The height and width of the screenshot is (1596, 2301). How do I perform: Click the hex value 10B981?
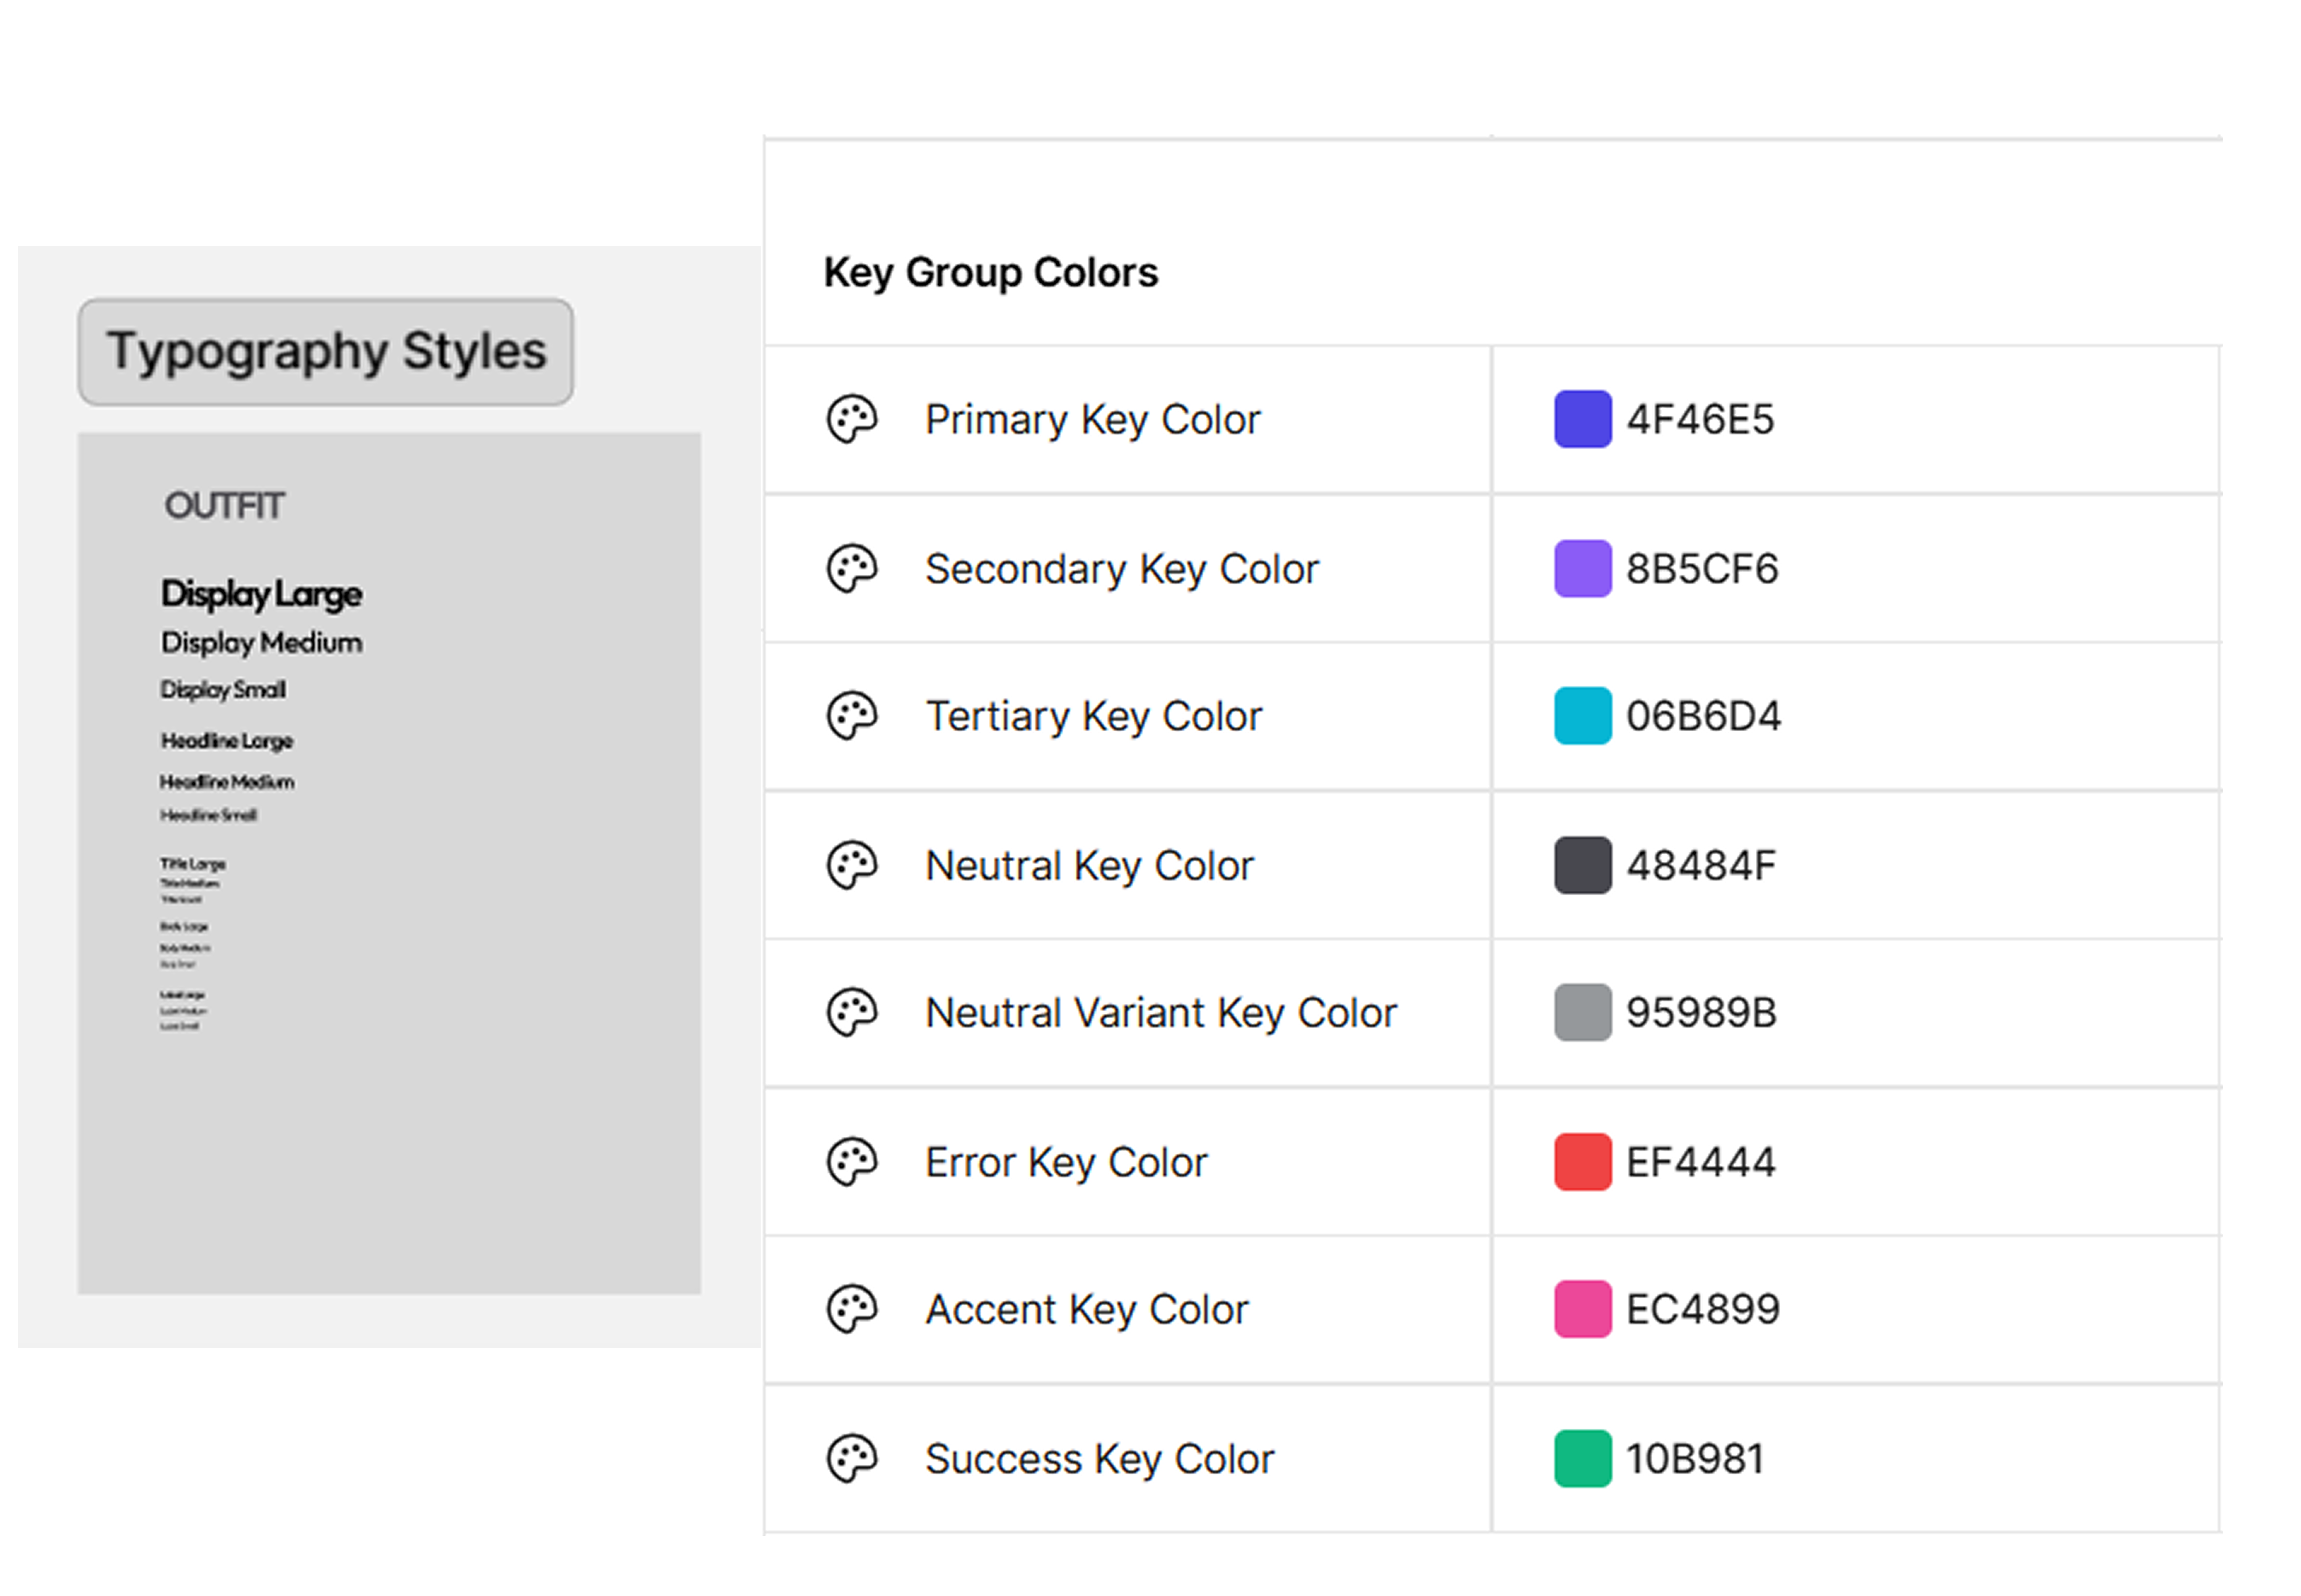pos(1695,1459)
